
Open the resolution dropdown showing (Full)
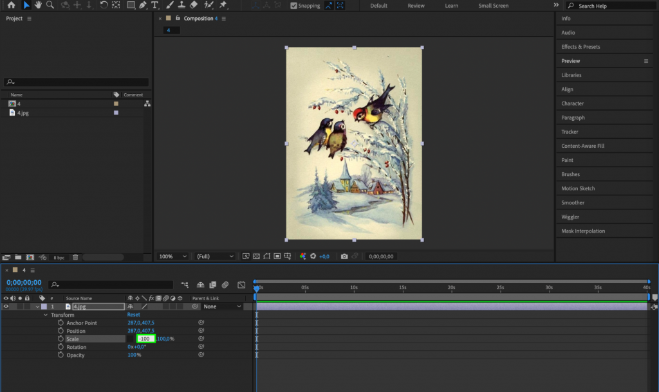(x=214, y=256)
